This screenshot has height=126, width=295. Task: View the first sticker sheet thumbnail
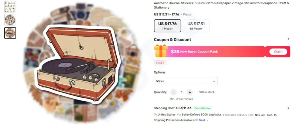tap(10, 7)
